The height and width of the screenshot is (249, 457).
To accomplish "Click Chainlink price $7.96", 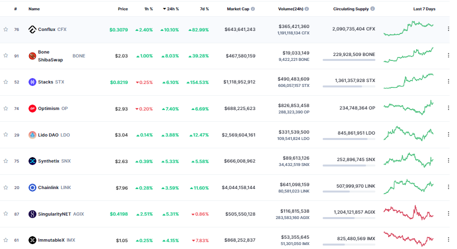I will pyautogui.click(x=122, y=188).
